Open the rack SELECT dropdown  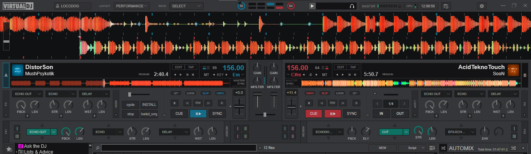click(187, 6)
